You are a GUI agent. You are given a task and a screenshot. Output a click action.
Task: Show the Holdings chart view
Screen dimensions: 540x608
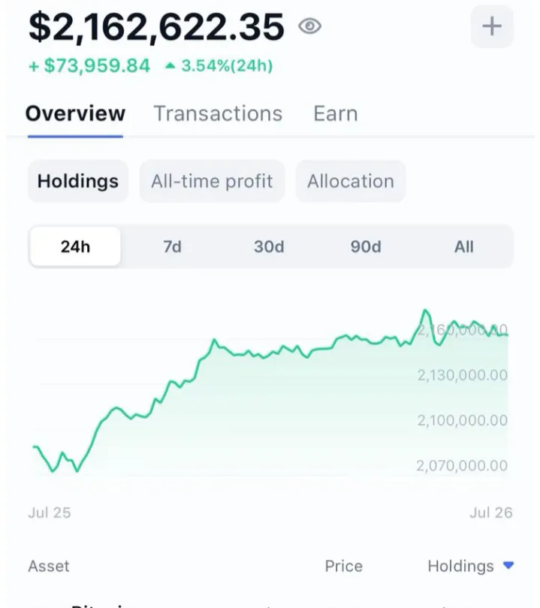click(x=78, y=181)
